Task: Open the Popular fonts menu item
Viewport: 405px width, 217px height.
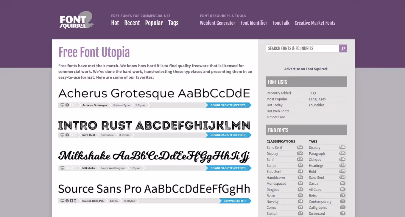Action: click(154, 23)
